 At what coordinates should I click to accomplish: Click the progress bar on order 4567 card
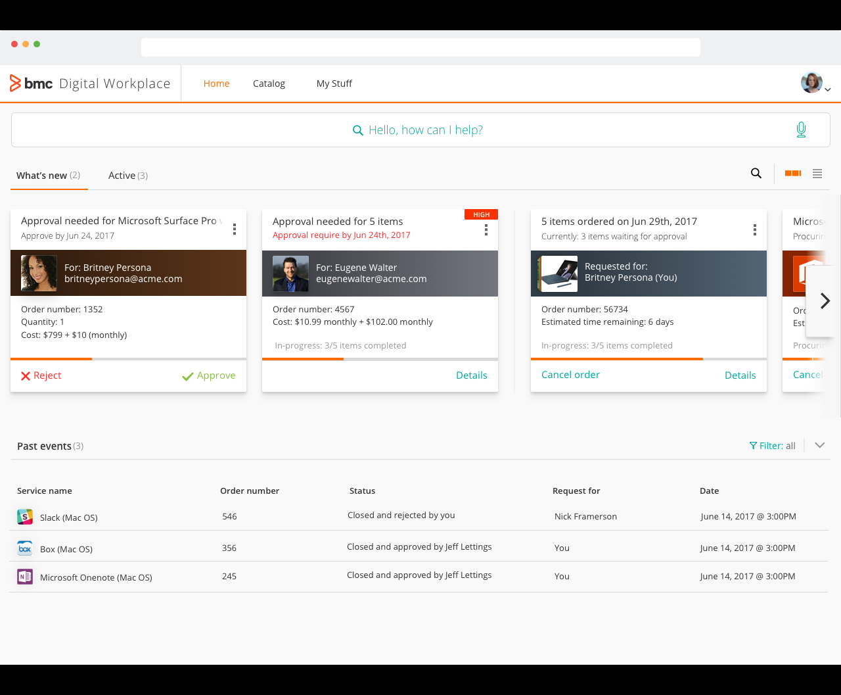pos(380,359)
